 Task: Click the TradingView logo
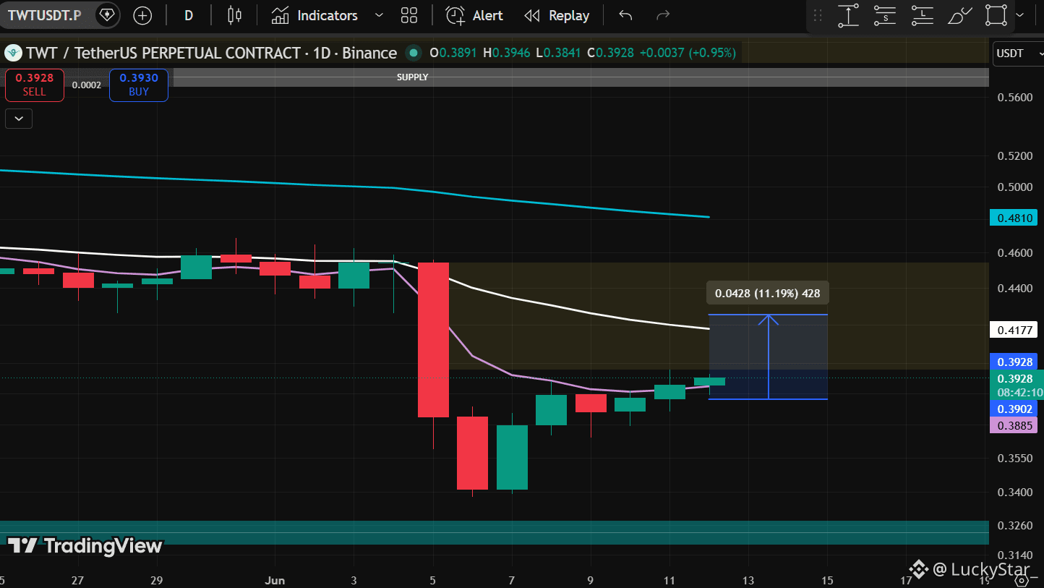pyautogui.click(x=85, y=545)
